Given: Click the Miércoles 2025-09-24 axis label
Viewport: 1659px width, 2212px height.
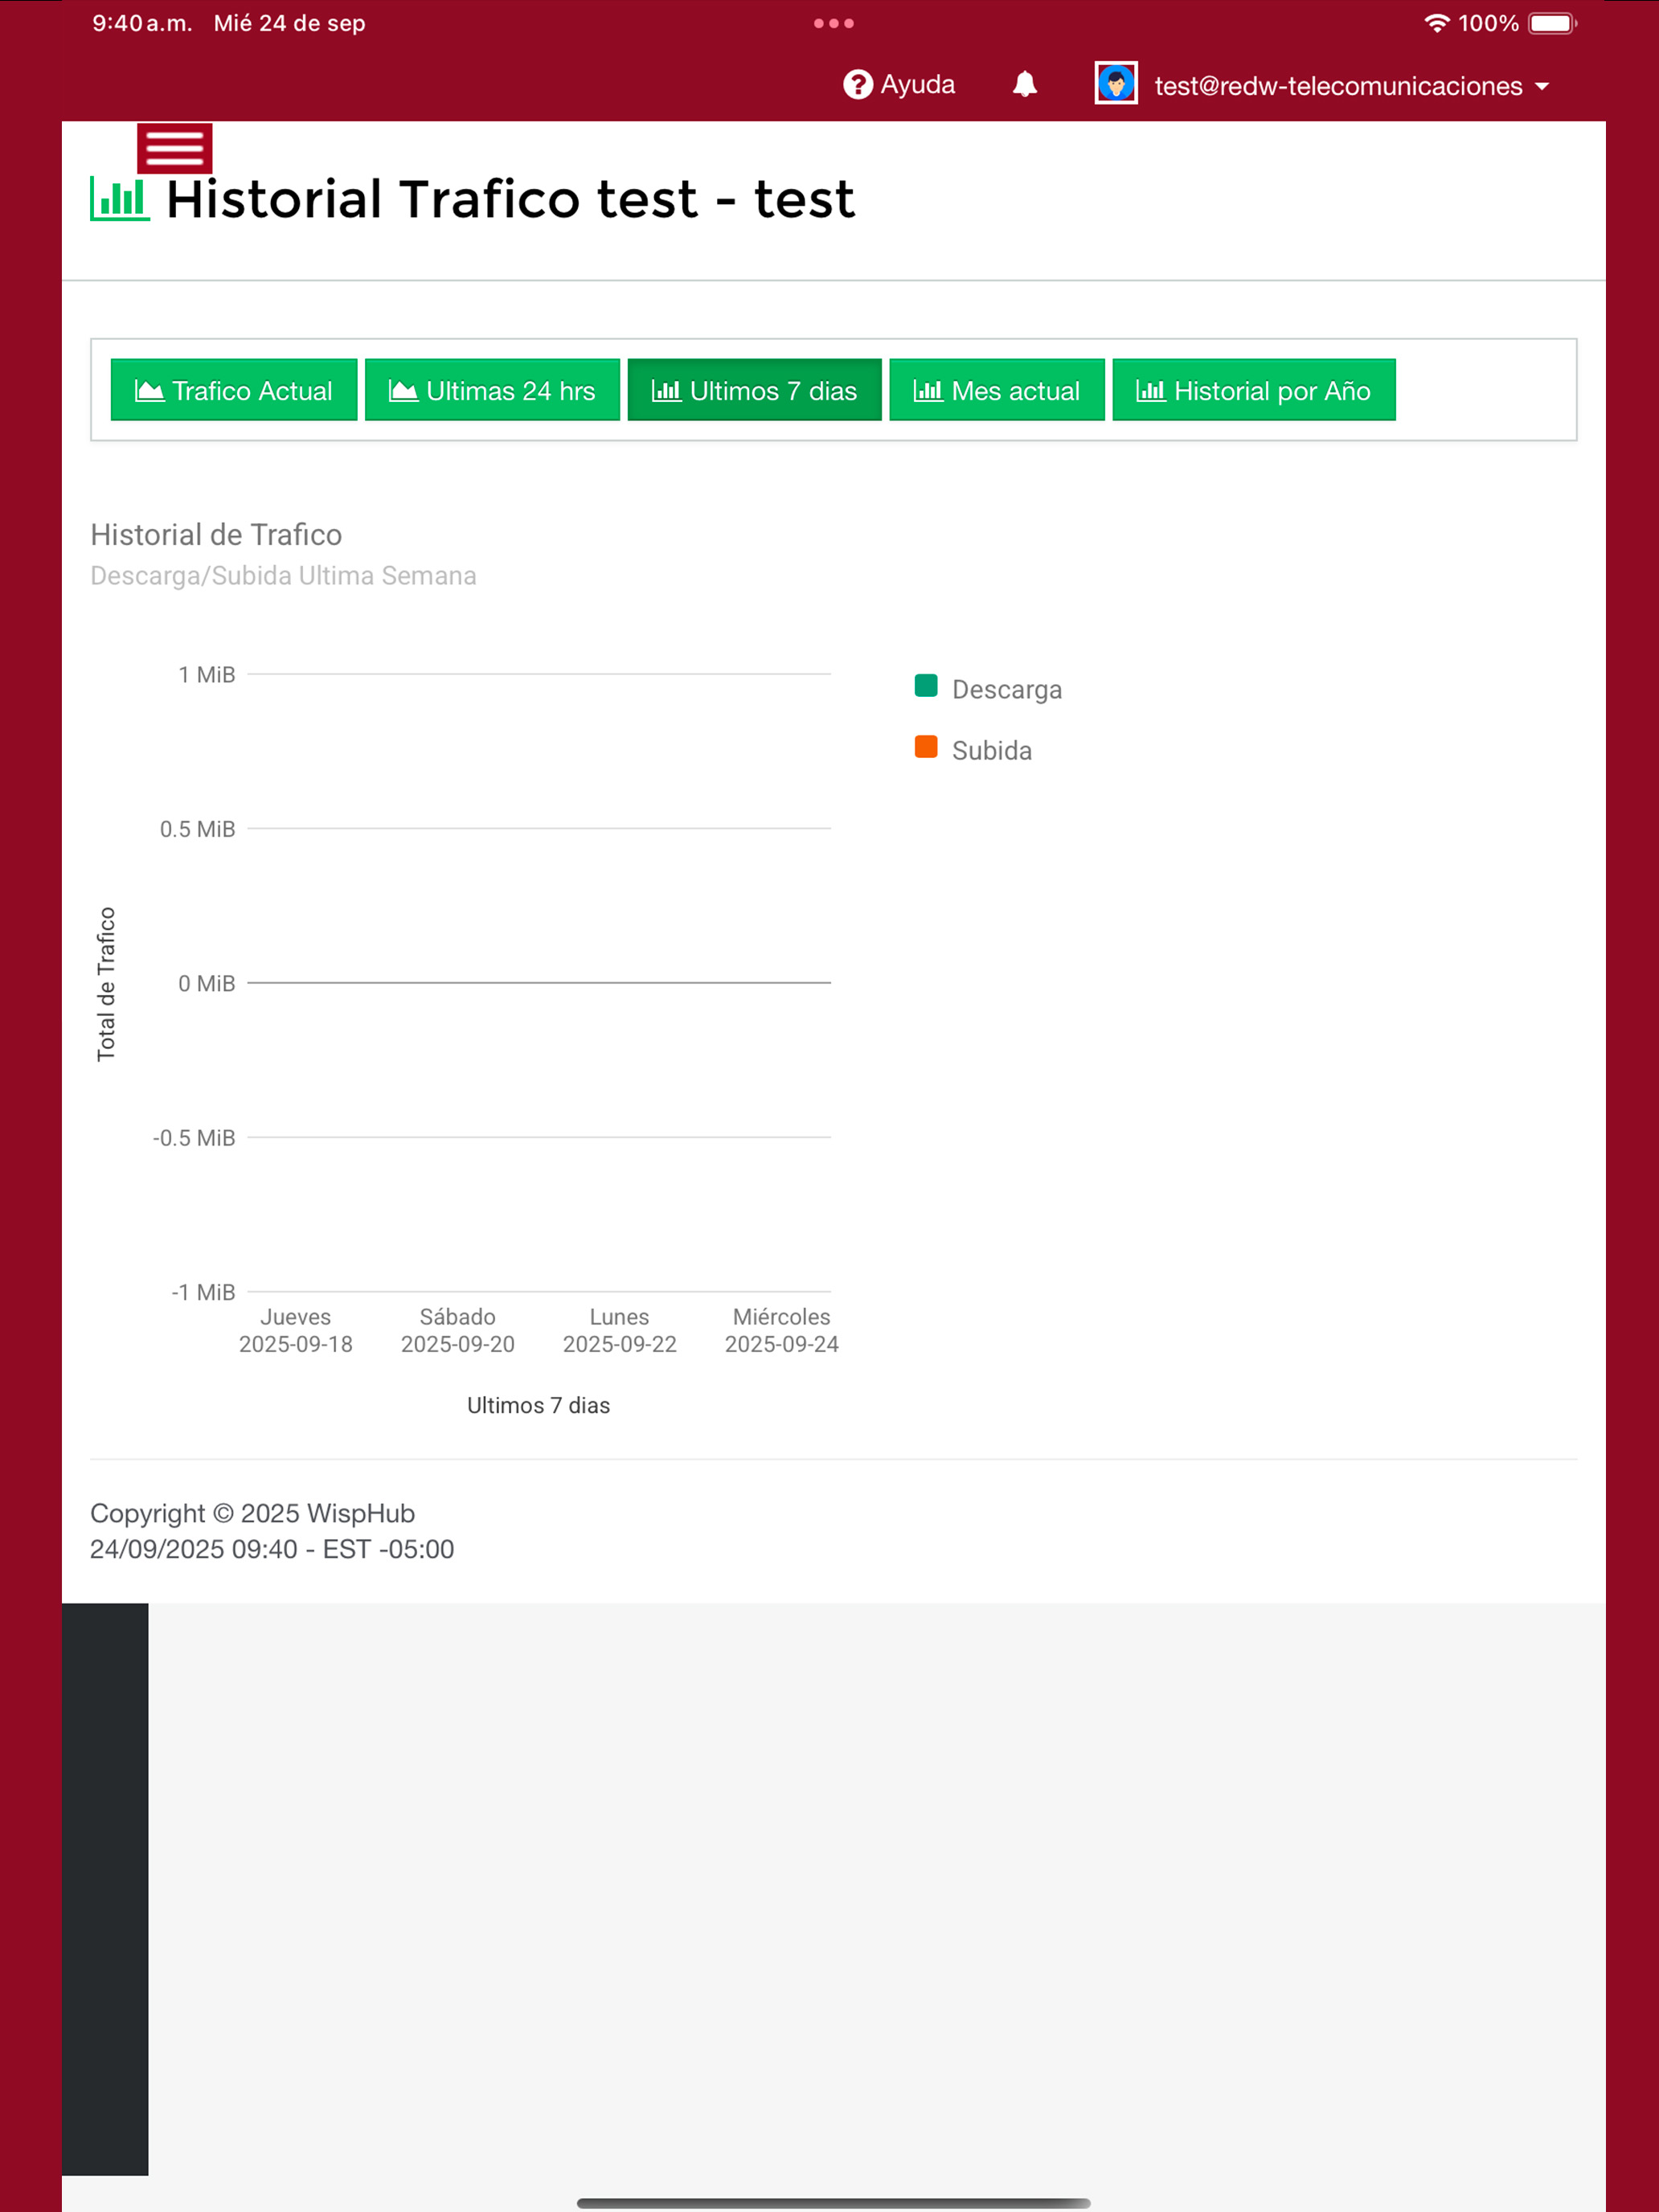Looking at the screenshot, I should (x=781, y=1330).
